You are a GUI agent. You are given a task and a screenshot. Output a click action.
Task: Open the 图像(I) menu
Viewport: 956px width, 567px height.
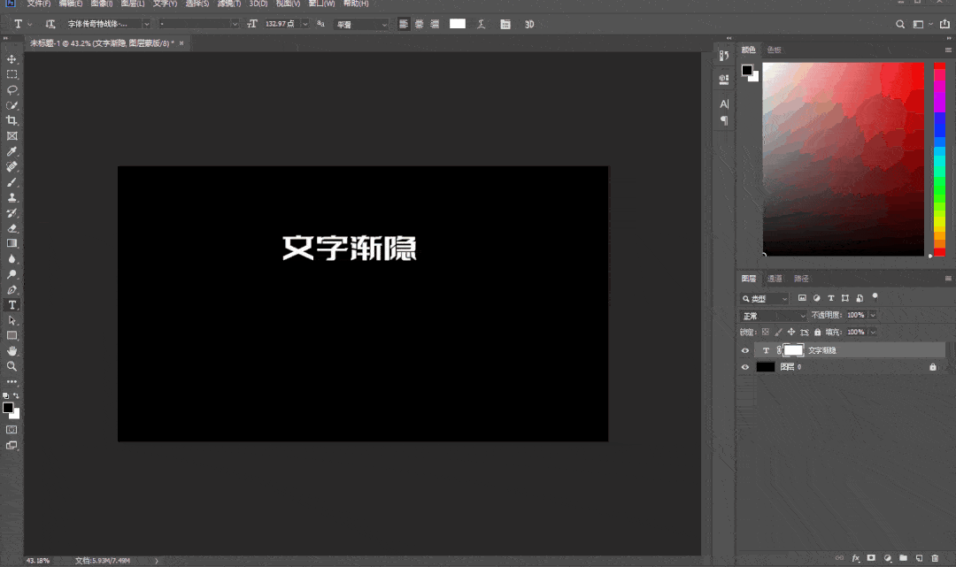click(x=101, y=4)
